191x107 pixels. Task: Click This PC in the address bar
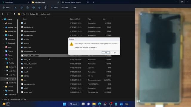[x=25, y=14]
